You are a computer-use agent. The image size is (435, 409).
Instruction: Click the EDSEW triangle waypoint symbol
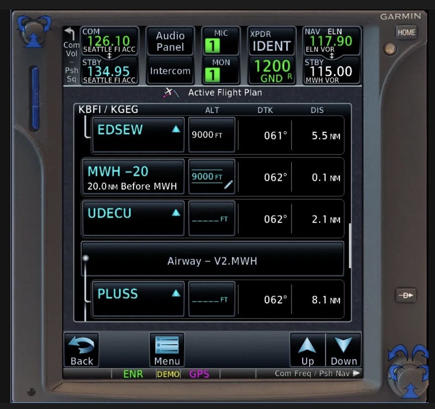click(x=176, y=129)
